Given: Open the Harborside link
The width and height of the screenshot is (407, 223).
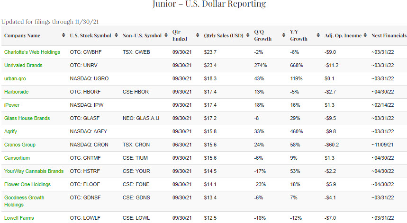Looking at the screenshot, I should pos(16,92).
